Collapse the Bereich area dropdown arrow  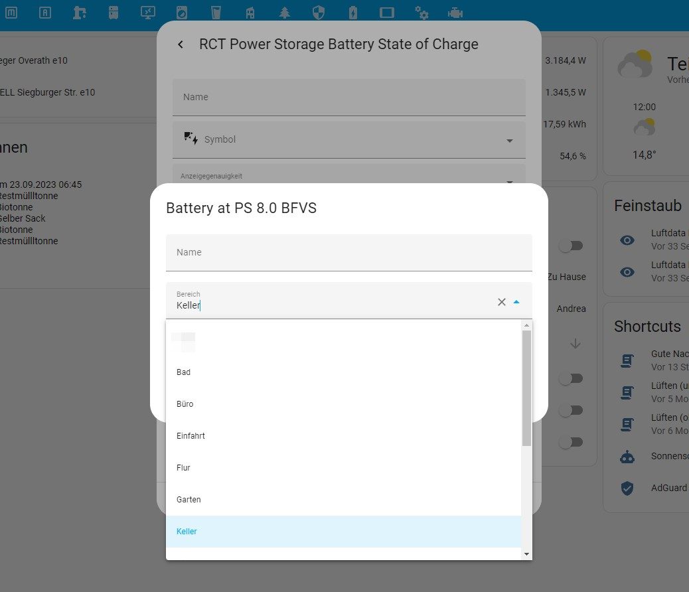(516, 302)
